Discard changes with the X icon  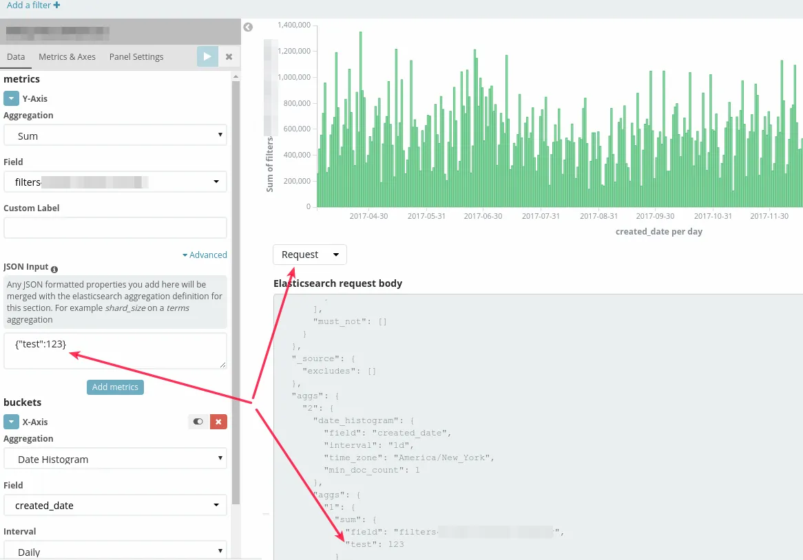click(x=229, y=57)
